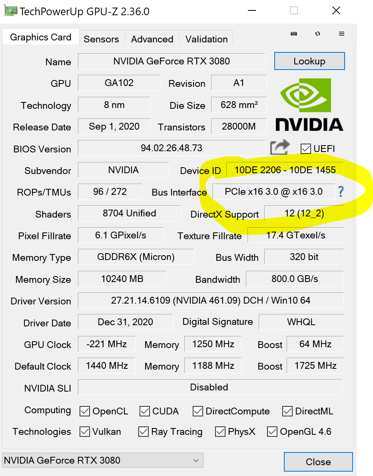Click the default Boost field 1725 MHz
This screenshot has width=373, height=476.
[x=315, y=366]
